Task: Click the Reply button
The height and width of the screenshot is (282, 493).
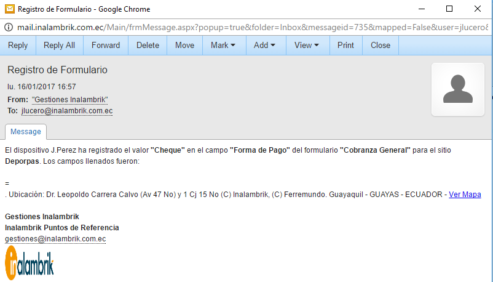Action: (18, 46)
